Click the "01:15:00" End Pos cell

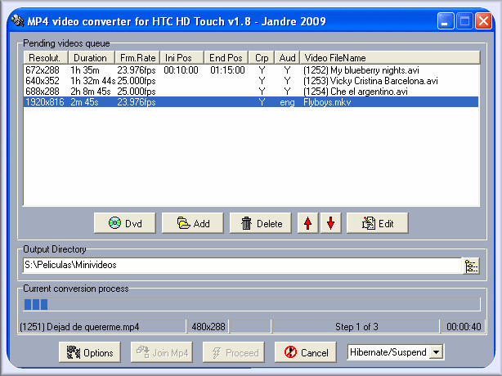tap(227, 70)
